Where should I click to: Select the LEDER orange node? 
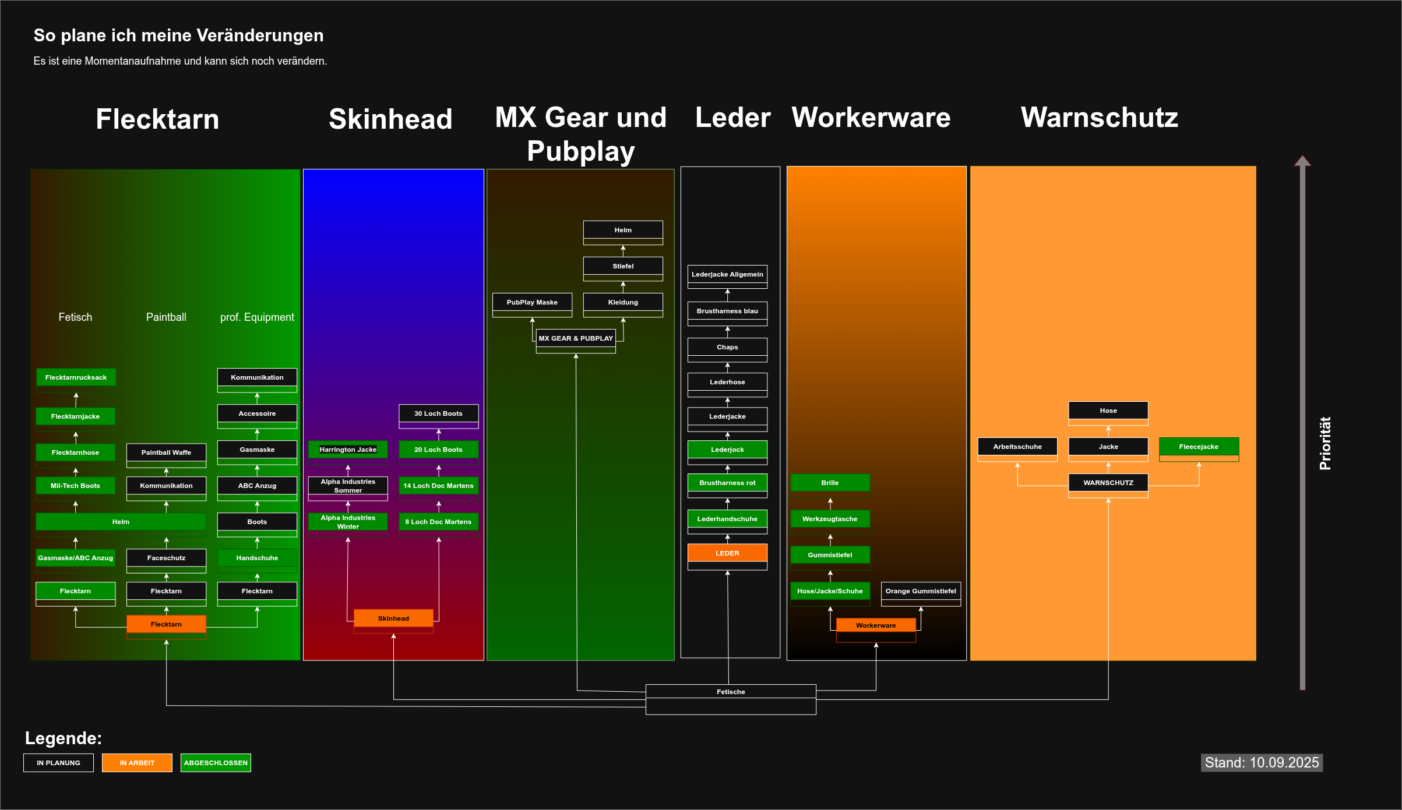tap(727, 553)
